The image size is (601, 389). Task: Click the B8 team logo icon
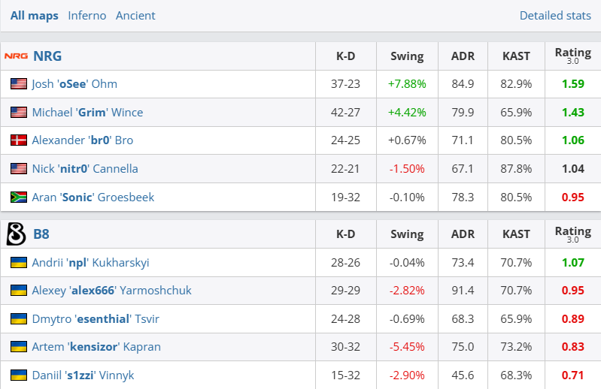point(16,234)
